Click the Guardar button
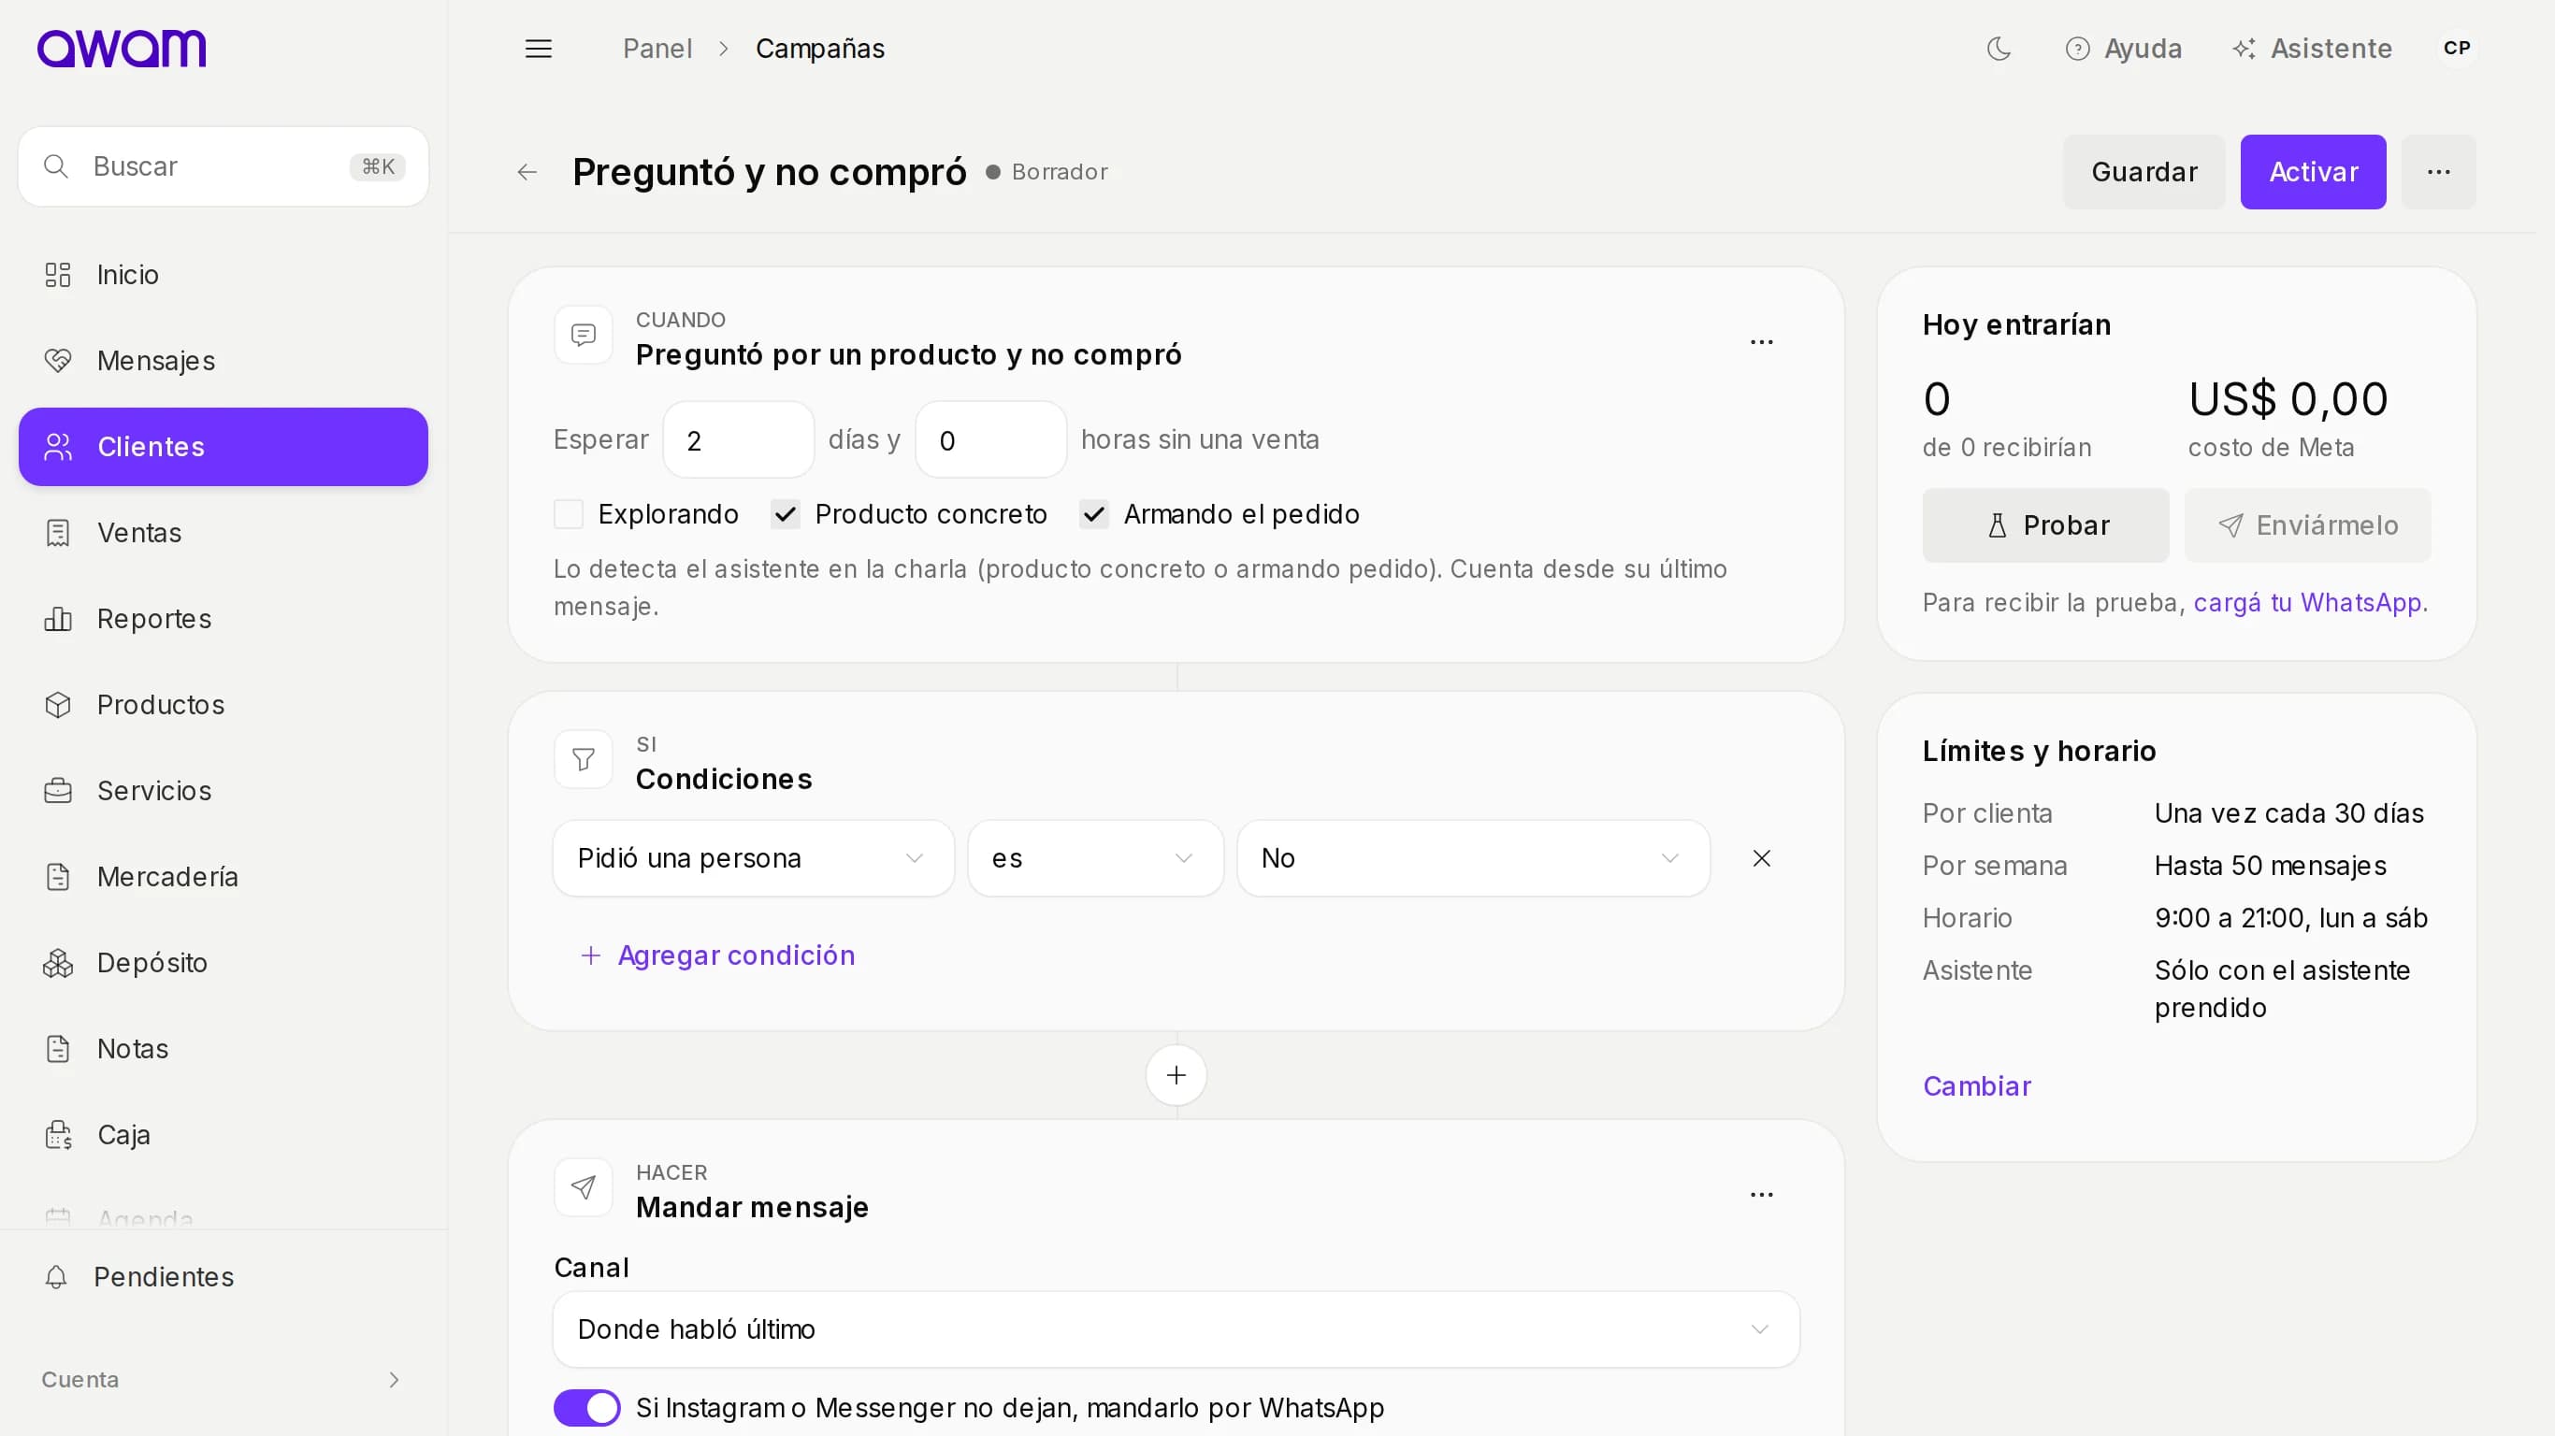This screenshot has width=2555, height=1436. 2144,173
